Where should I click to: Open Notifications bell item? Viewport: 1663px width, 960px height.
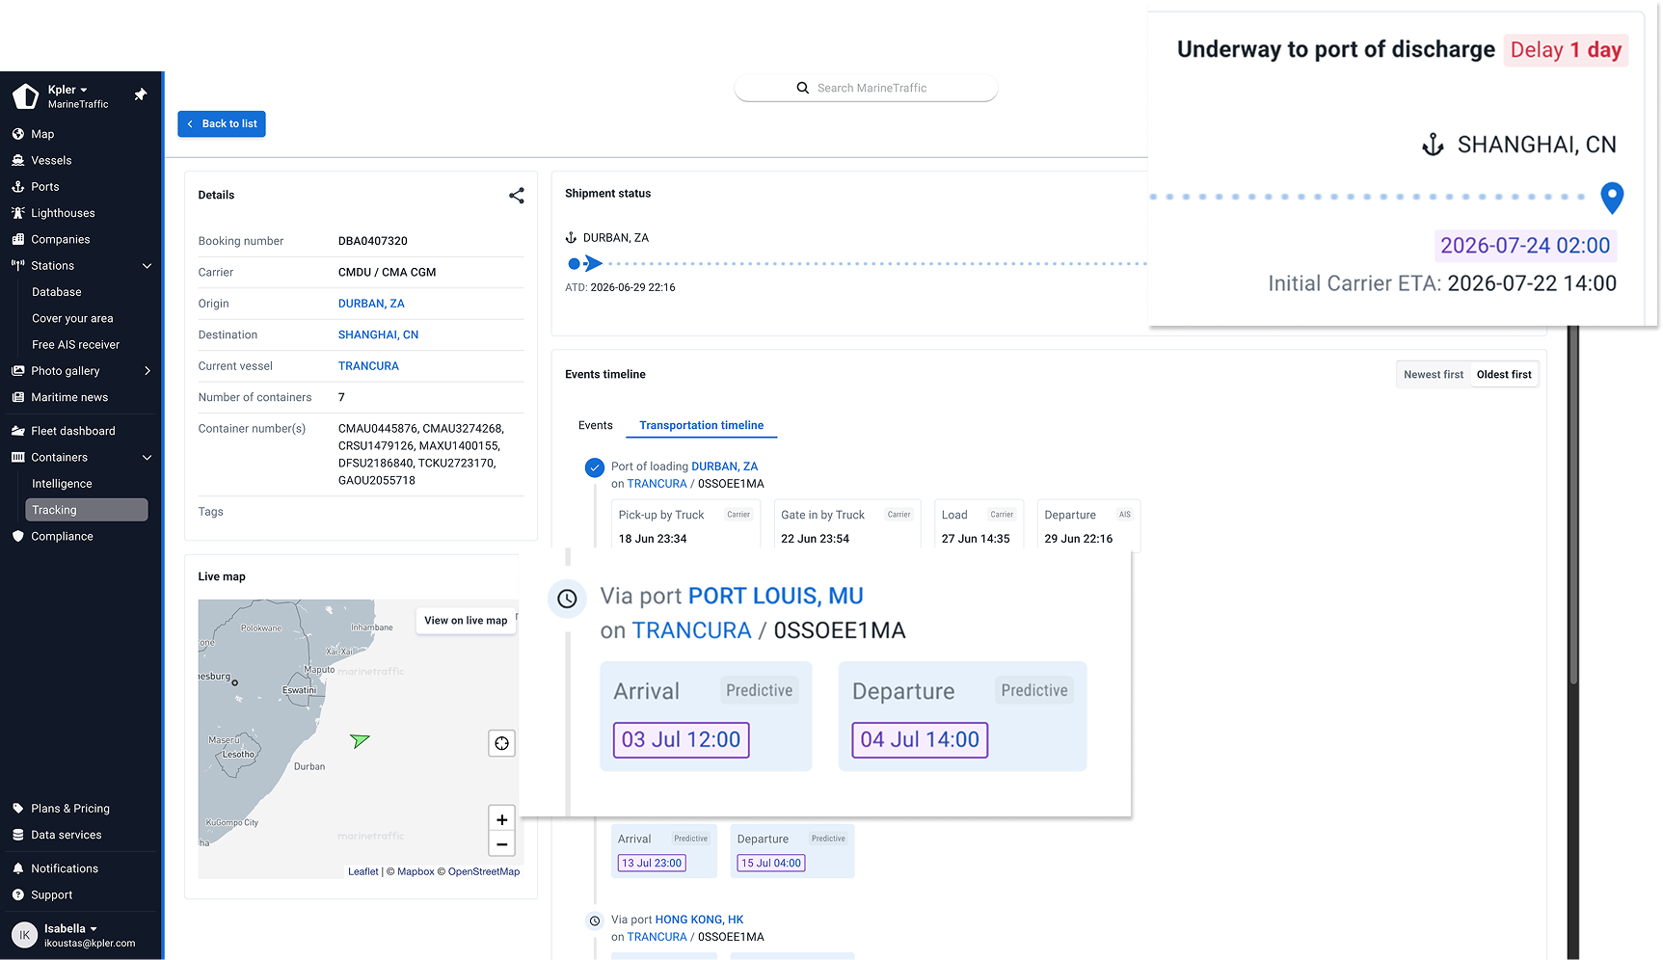[x=65, y=868]
